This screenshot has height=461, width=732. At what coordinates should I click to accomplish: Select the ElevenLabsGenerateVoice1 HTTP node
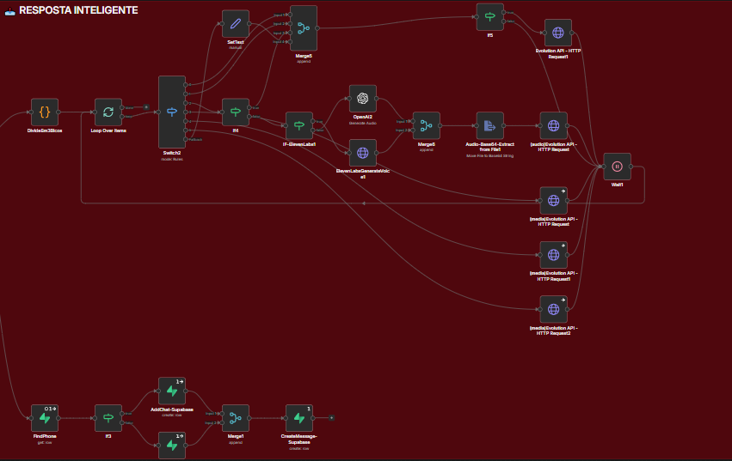[x=362, y=153]
